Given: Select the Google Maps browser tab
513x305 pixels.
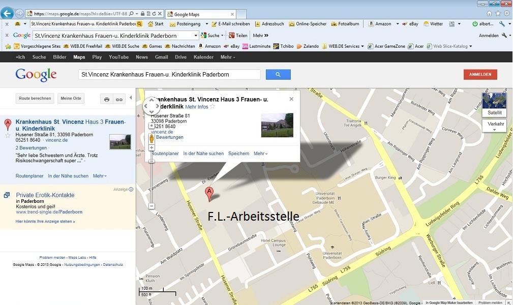Looking at the screenshot, I should (200, 14).
